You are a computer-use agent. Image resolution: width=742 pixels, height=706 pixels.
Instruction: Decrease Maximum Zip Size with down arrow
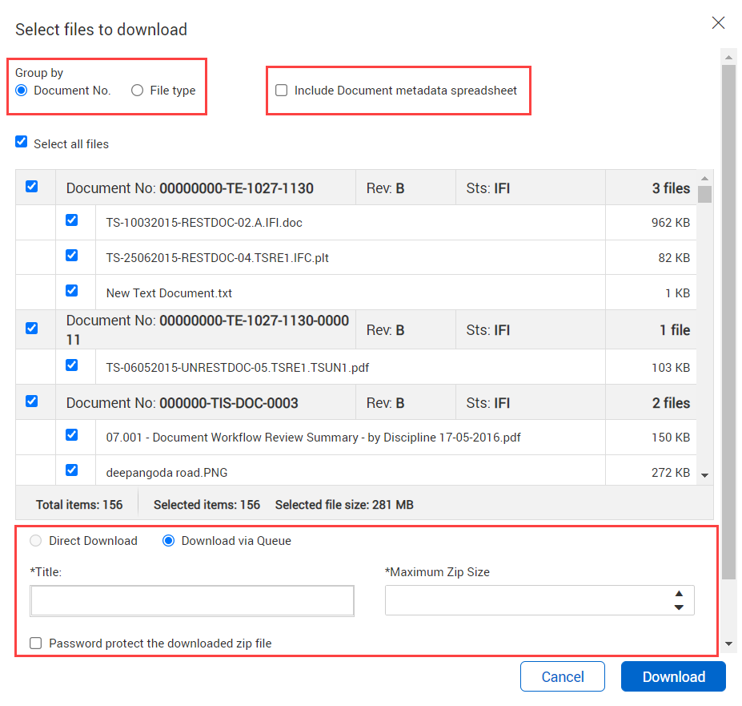[x=679, y=607]
